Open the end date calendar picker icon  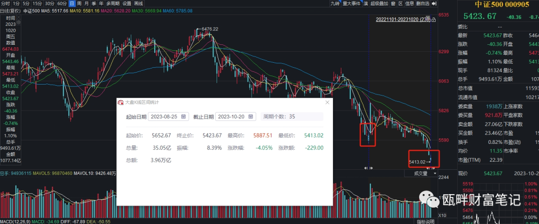pyautogui.click(x=250, y=116)
